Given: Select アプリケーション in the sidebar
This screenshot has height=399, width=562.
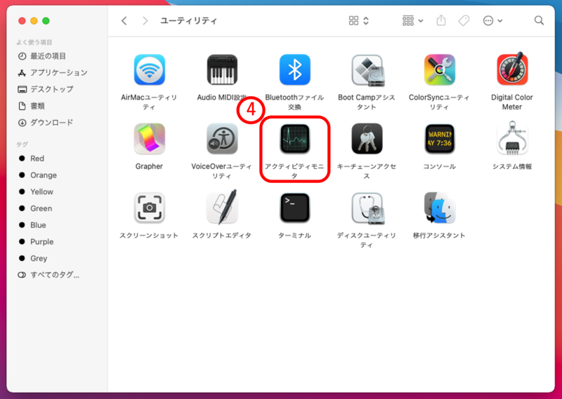Looking at the screenshot, I should tap(58, 73).
